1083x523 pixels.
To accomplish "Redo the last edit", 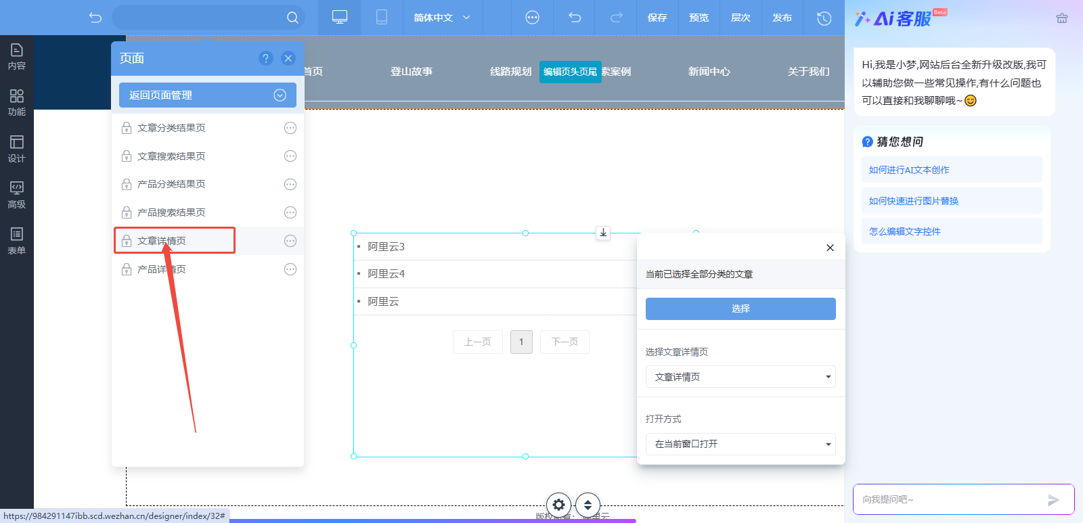I will [x=616, y=18].
